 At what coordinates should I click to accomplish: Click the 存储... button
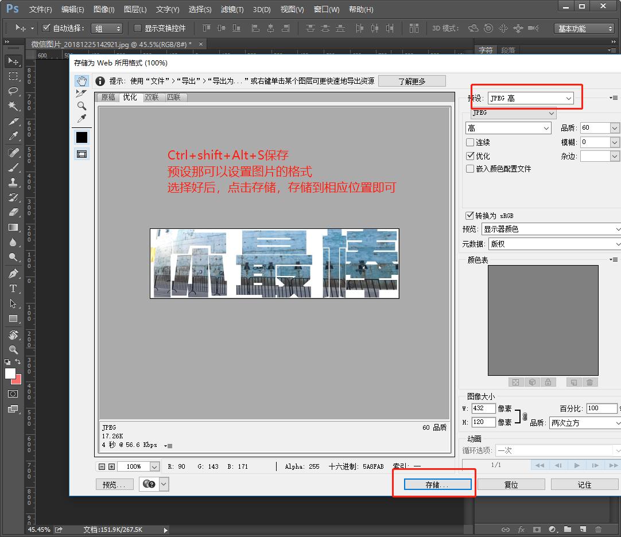coord(437,485)
